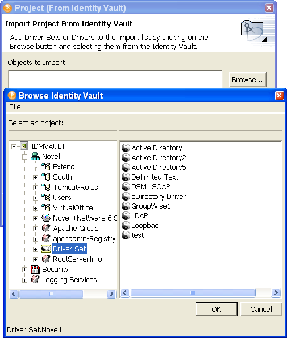
Task: Click the Active Directory5 driver icon
Action: pos(126,168)
